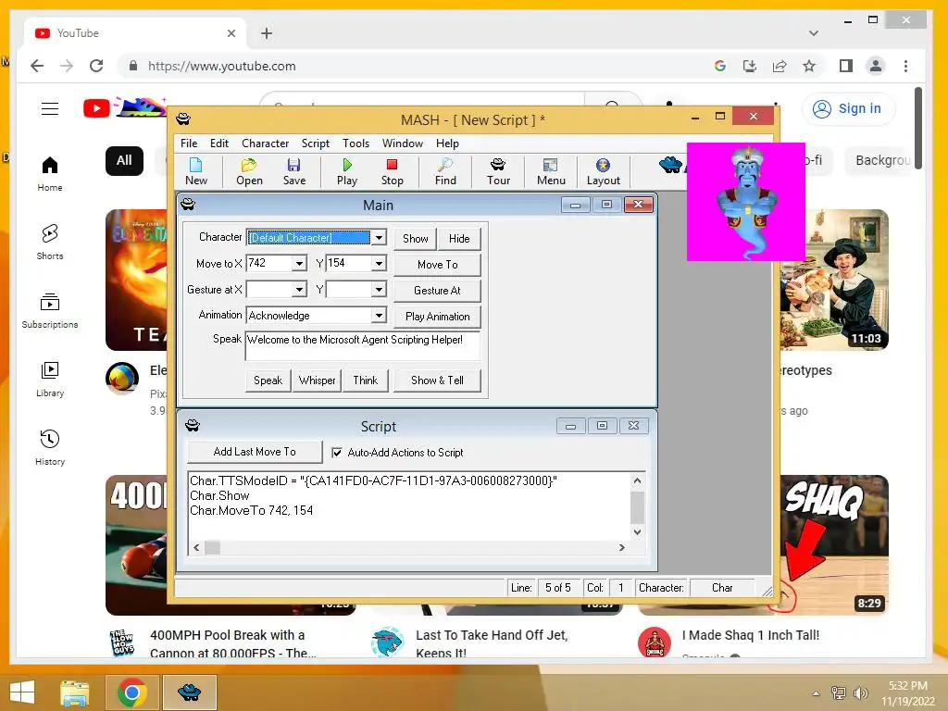Expand the Gesture at X dropdown arrow
Screen dimensions: 948x711
pyautogui.click(x=299, y=290)
